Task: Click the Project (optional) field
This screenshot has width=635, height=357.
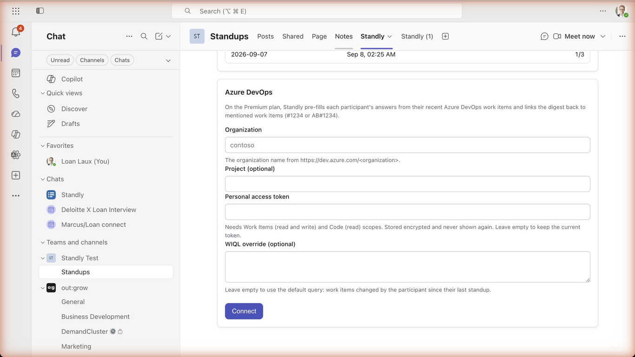Action: click(408, 184)
